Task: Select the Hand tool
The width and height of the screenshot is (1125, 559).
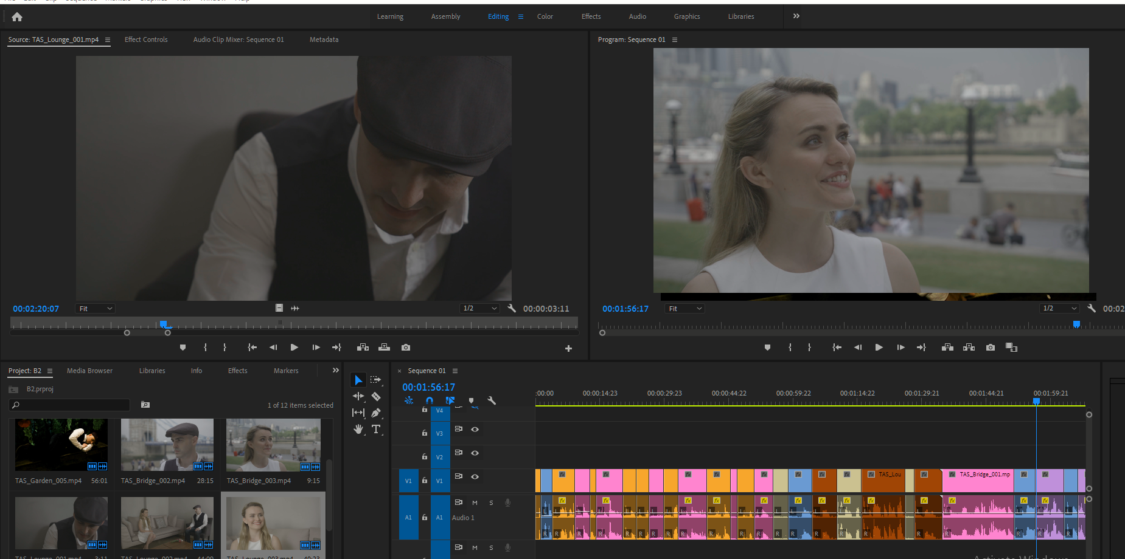Action: [x=358, y=429]
